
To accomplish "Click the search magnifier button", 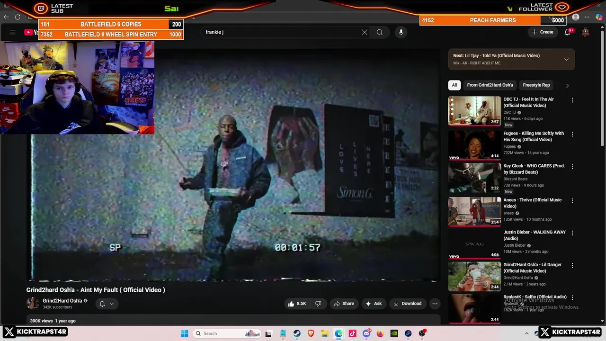I will click(x=380, y=32).
